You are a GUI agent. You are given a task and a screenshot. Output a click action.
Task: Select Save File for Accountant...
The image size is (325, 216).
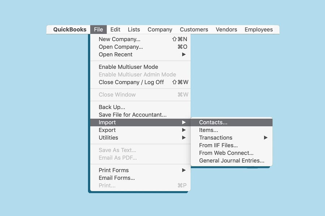pyautogui.click(x=140, y=115)
